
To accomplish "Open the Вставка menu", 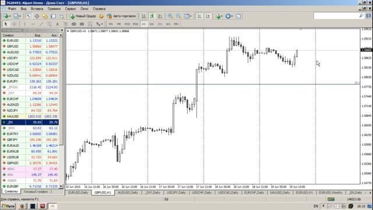I will pos(37,9).
